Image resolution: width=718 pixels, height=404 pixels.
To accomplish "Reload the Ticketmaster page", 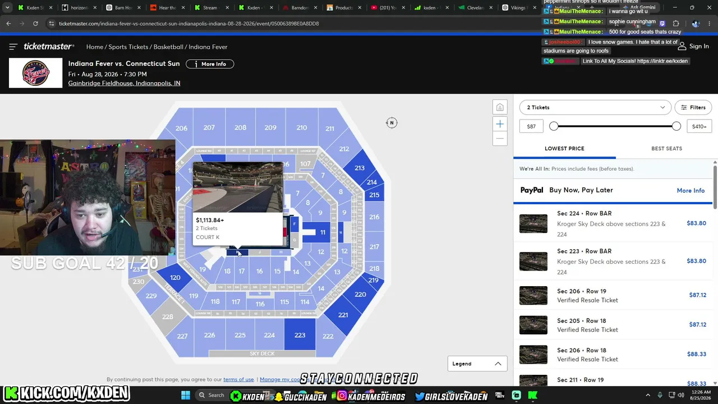I will pos(35,24).
